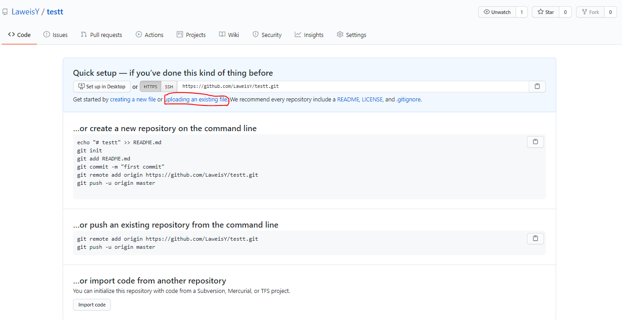Click the '...or push an existing repository' heading
The image size is (622, 320).
(176, 225)
